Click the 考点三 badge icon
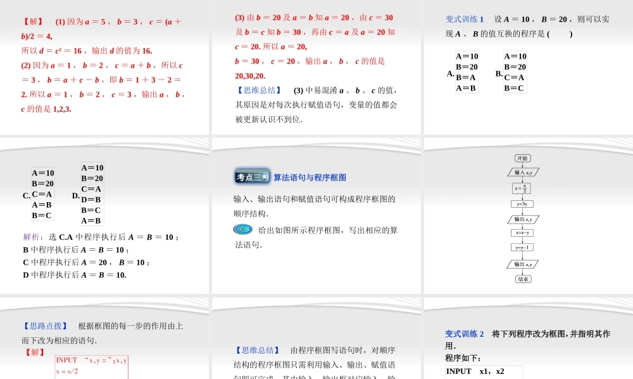The width and height of the screenshot is (633, 379). pos(253,177)
